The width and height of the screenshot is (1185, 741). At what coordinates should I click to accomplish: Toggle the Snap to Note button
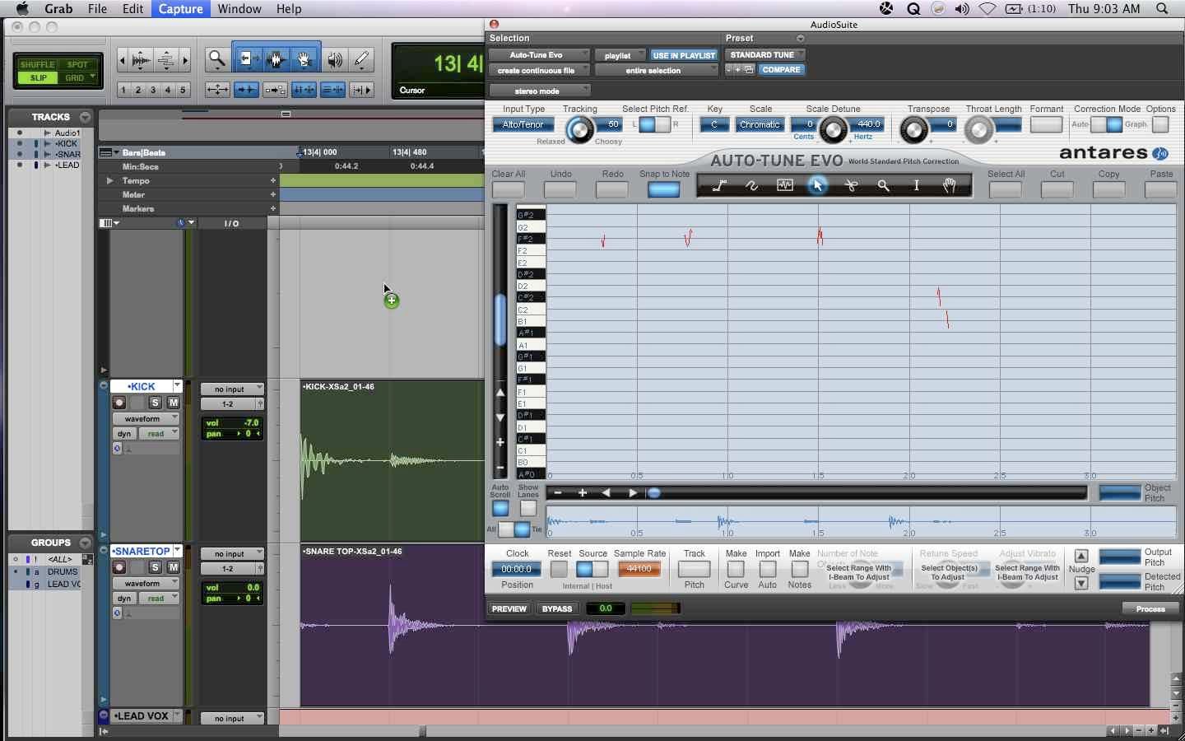click(663, 189)
